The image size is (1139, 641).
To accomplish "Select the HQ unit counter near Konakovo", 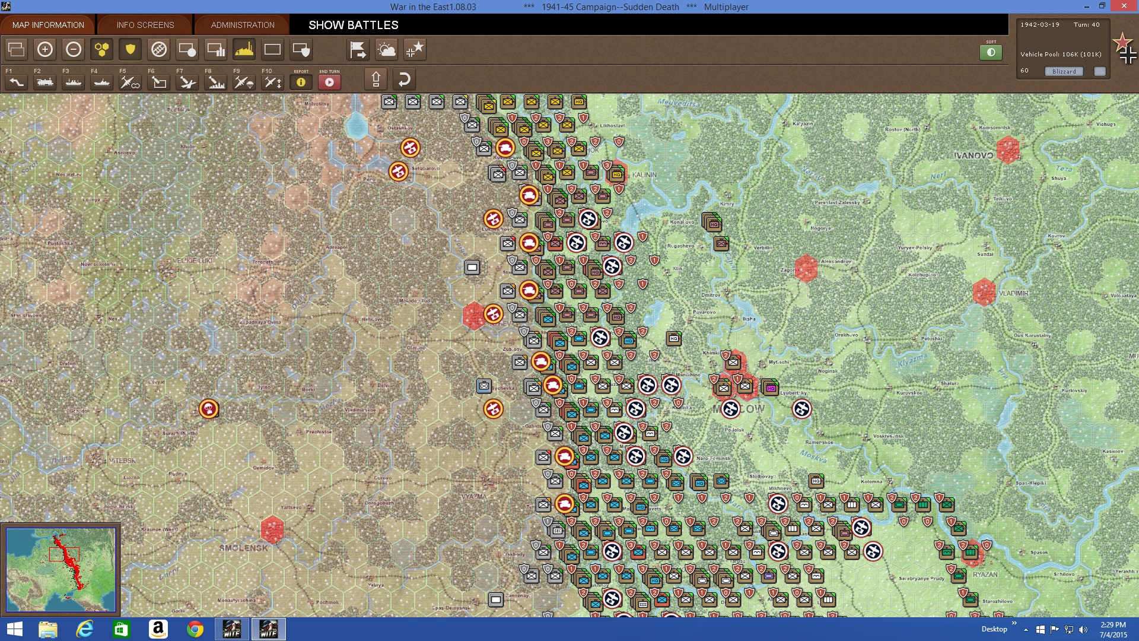I will point(714,224).
